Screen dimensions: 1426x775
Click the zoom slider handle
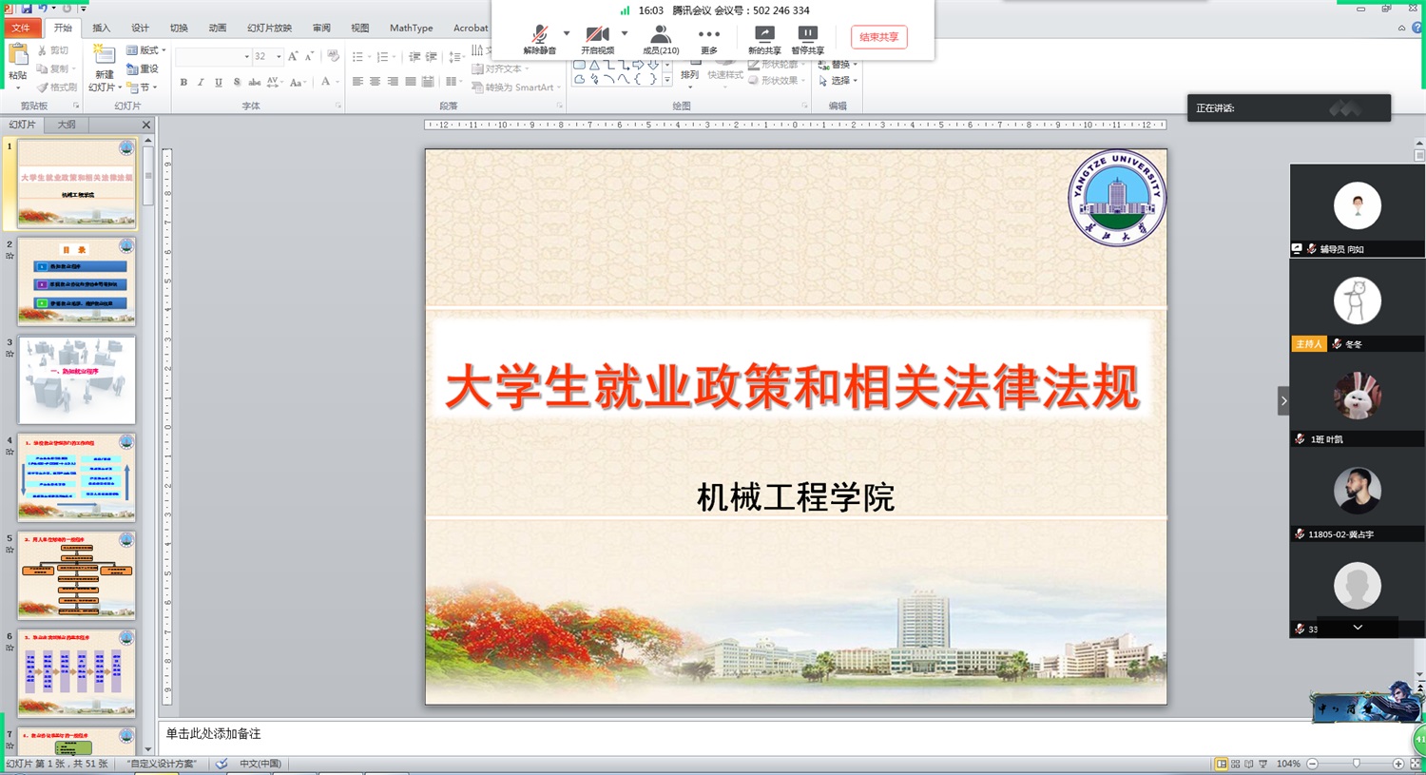1356,764
